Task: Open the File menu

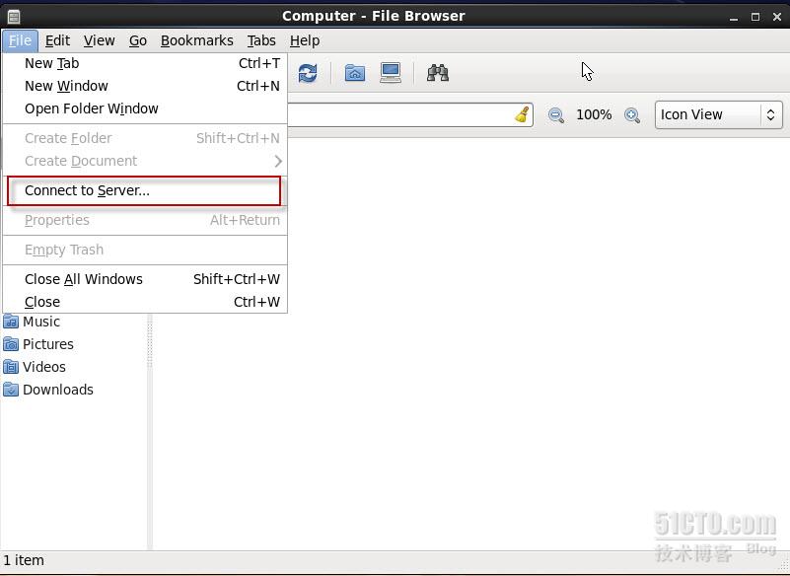Action: point(20,40)
